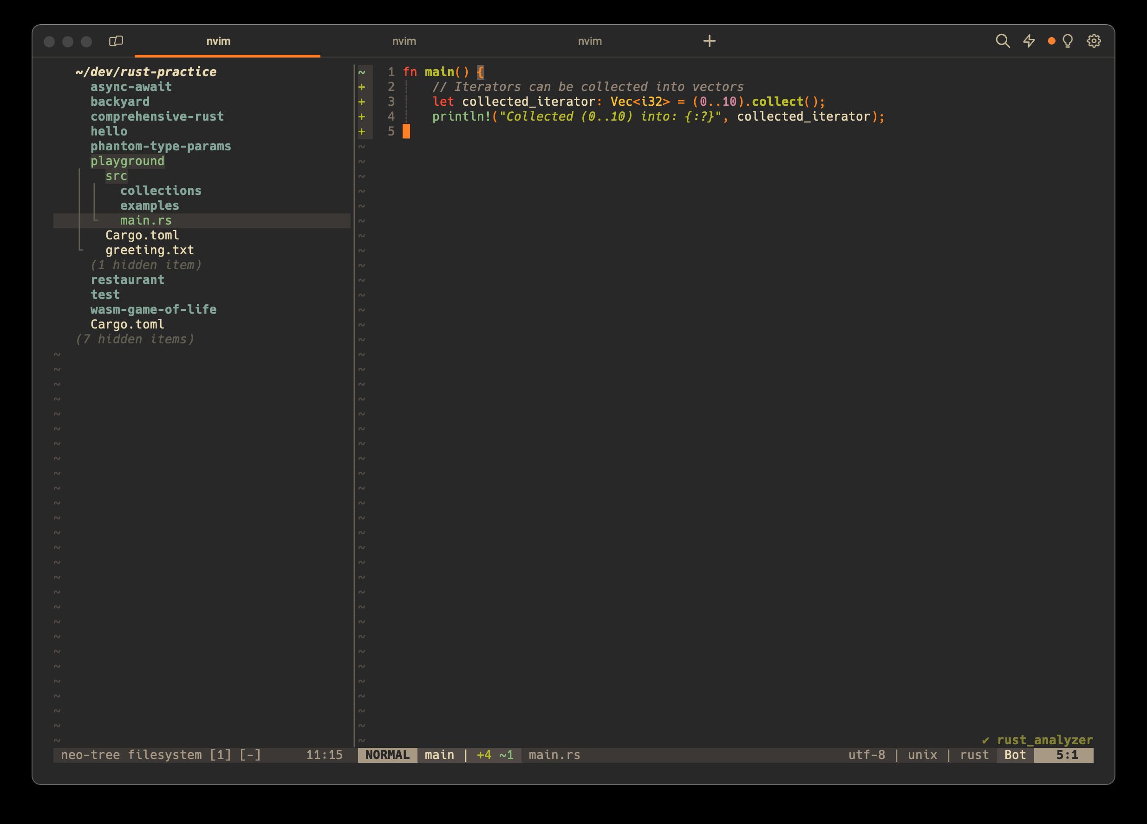Select the async-await folder

[x=131, y=87]
